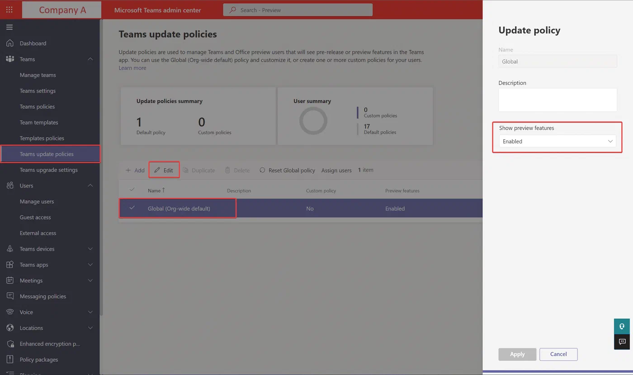Click the Dashboard home icon

tap(9, 43)
